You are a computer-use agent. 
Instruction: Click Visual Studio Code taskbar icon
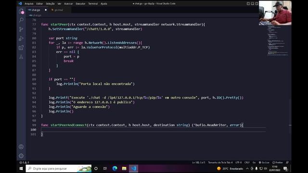[x=134, y=169]
